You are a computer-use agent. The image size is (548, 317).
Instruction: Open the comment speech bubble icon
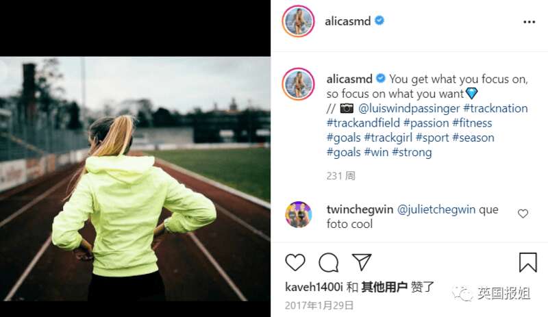point(329,262)
